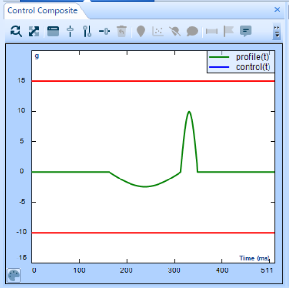The height and width of the screenshot is (288, 289).
Task: Click the flag marker icon
Action: point(229,31)
